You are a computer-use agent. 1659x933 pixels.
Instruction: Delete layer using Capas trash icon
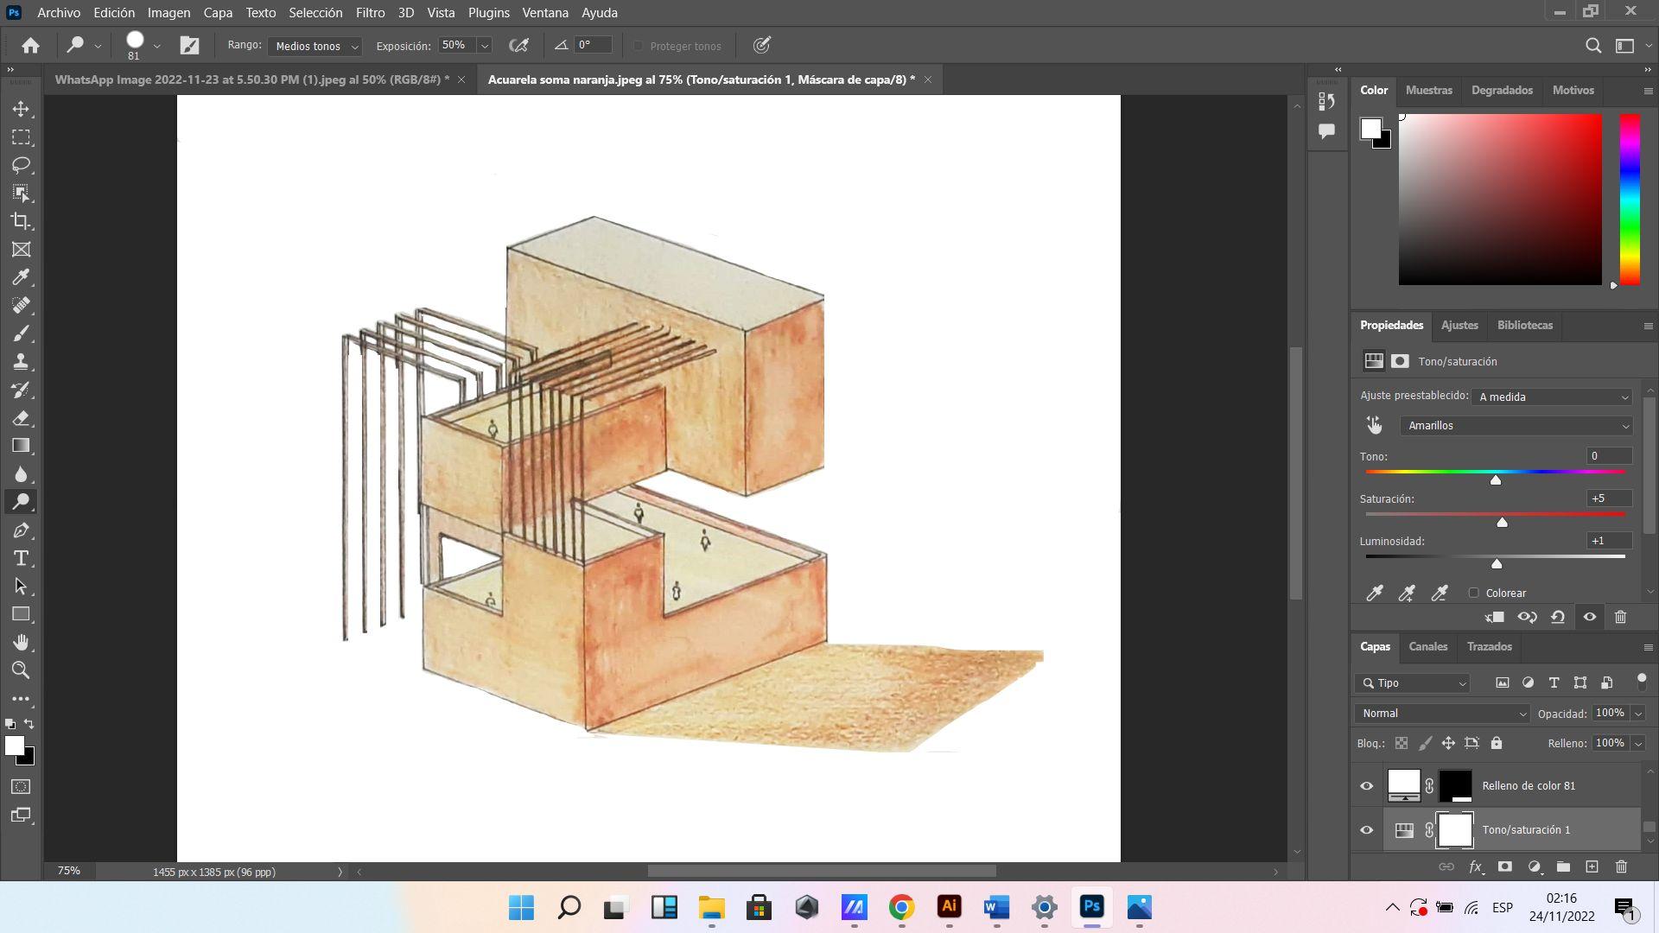click(1621, 866)
